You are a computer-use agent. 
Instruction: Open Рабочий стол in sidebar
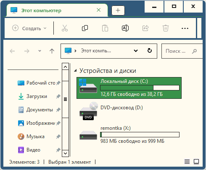click(x=37, y=83)
